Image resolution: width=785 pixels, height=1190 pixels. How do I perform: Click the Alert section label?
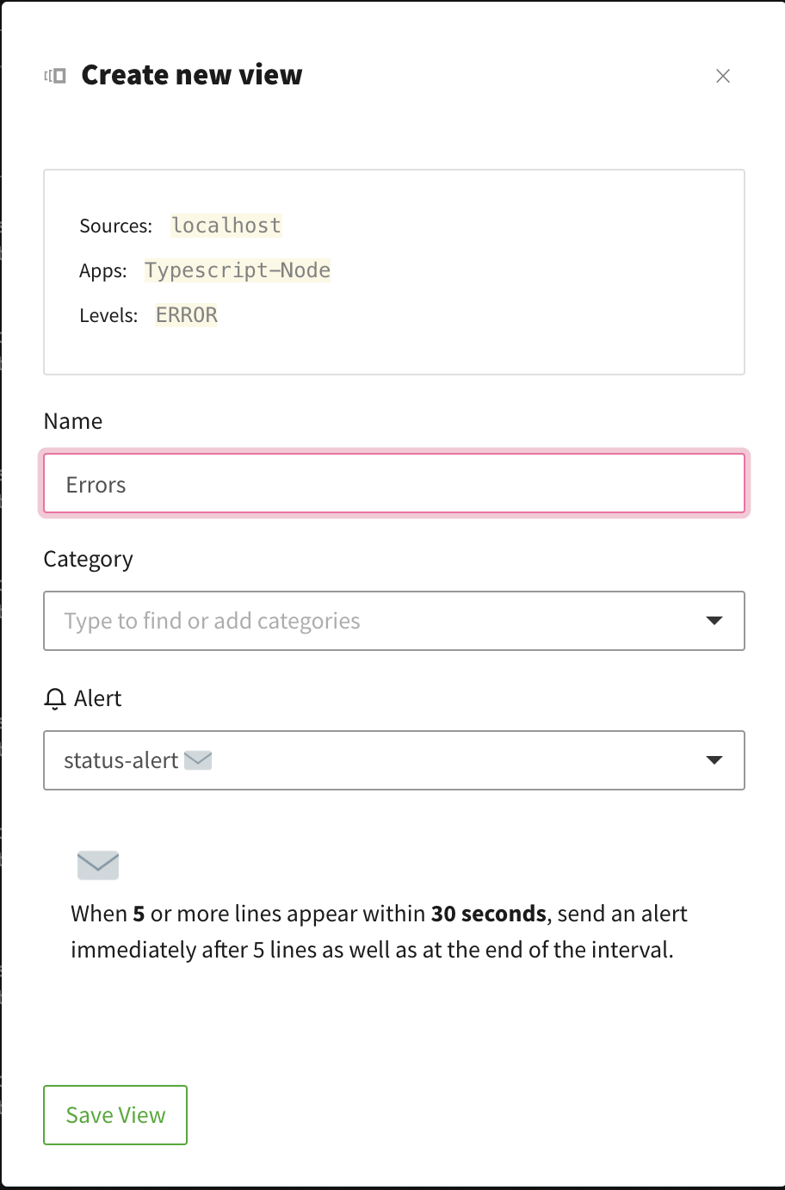point(97,698)
